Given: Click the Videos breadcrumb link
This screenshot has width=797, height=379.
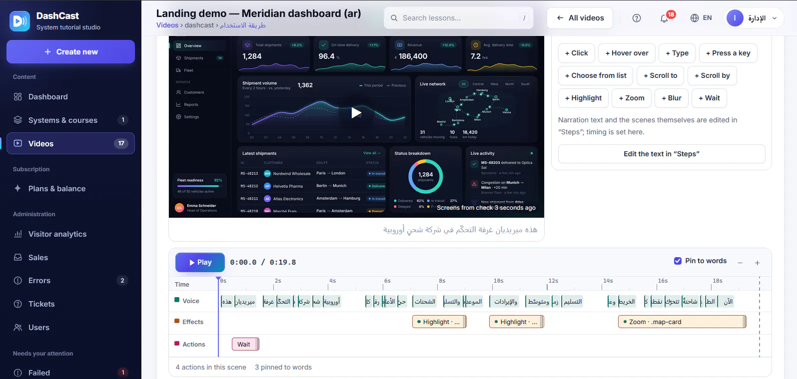Looking at the screenshot, I should coord(167,25).
